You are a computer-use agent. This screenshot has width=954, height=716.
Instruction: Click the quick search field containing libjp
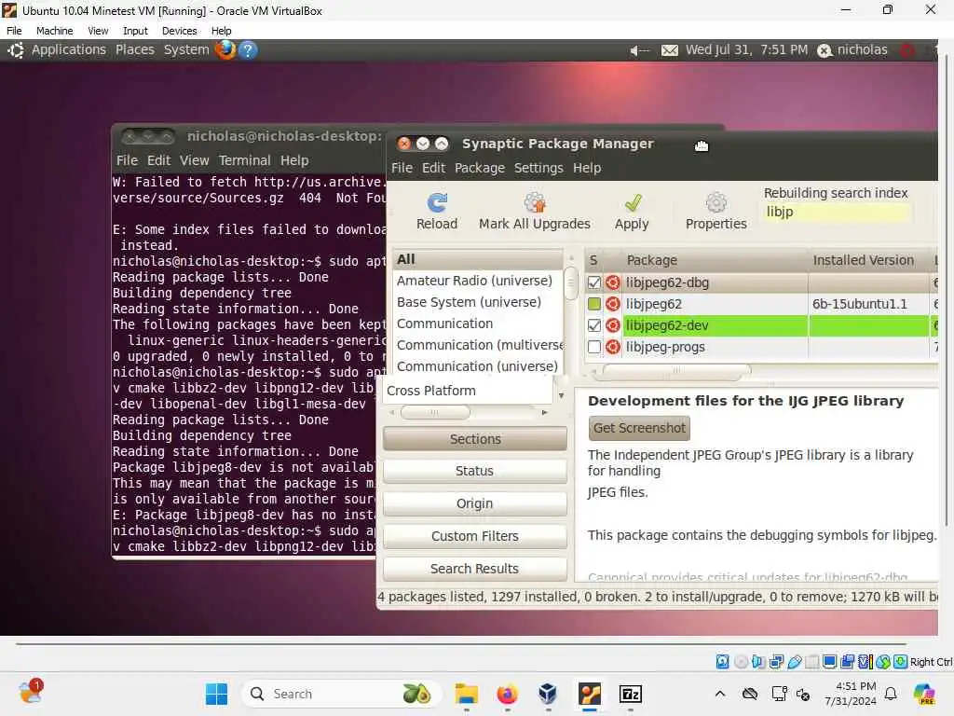coord(837,212)
